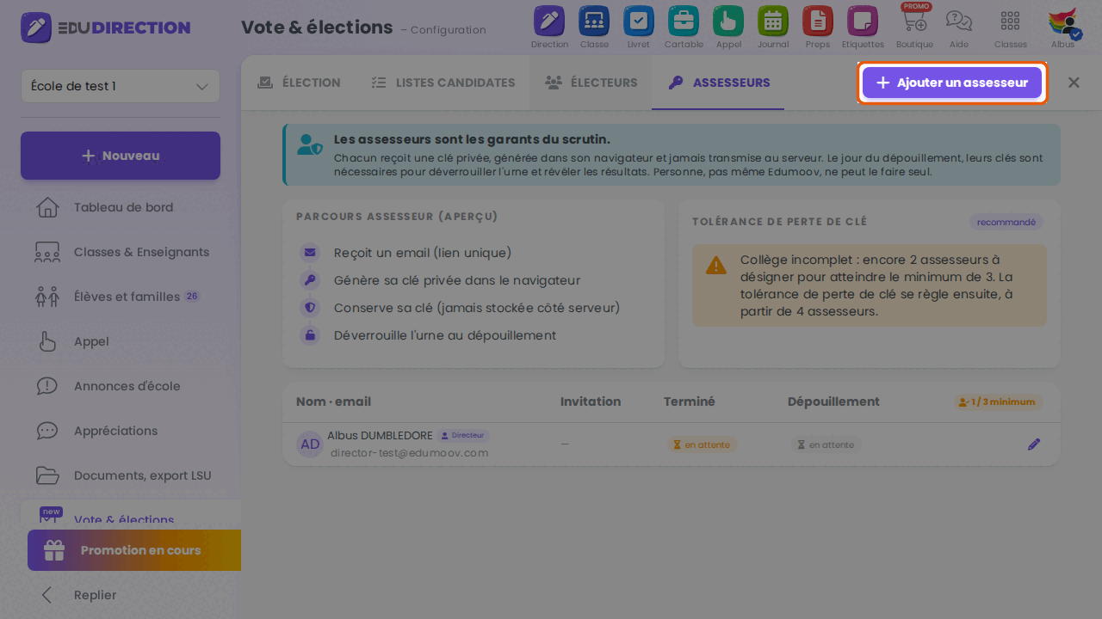Switch to the LISTES CANDIDATES tab
The width and height of the screenshot is (1102, 619).
tap(443, 83)
